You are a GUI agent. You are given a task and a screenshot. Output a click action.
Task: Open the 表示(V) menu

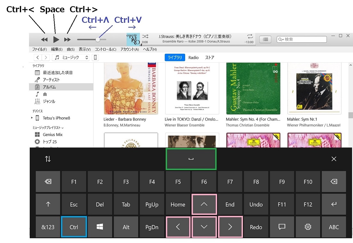click(85, 49)
